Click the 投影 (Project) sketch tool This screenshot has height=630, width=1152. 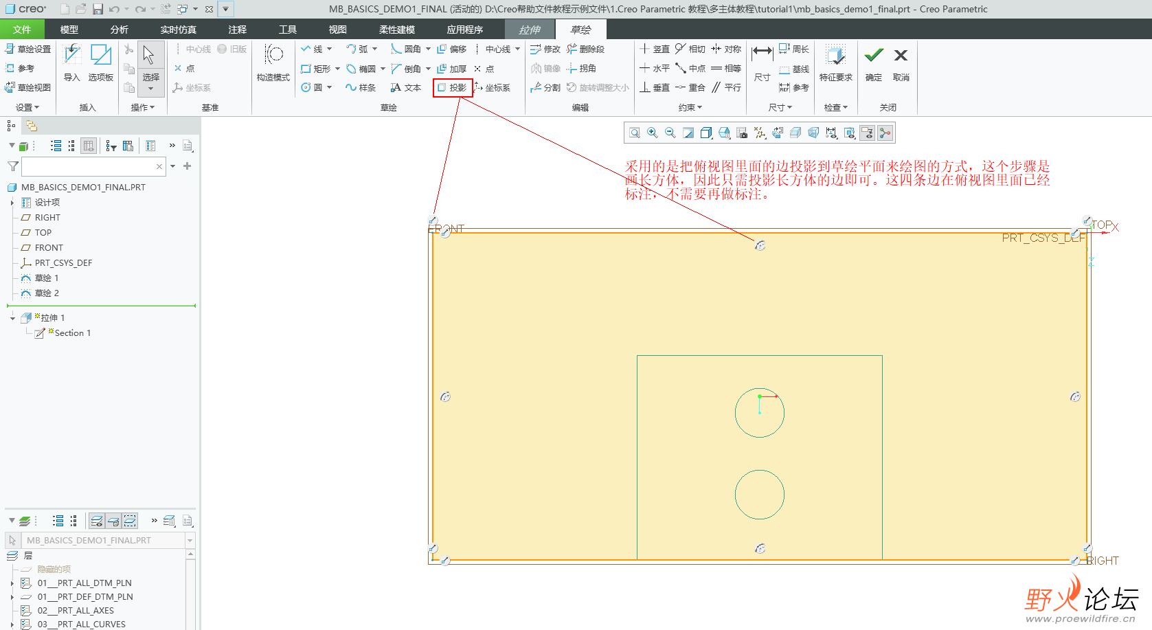point(453,87)
